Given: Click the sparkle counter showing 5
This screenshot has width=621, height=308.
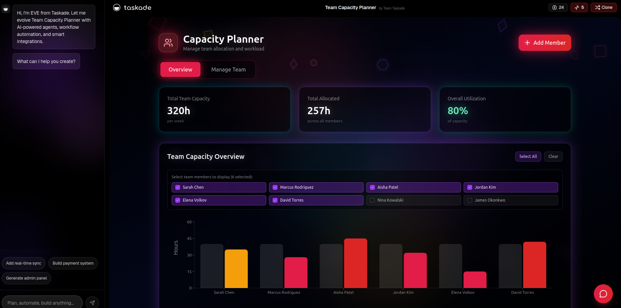Looking at the screenshot, I should point(579,7).
